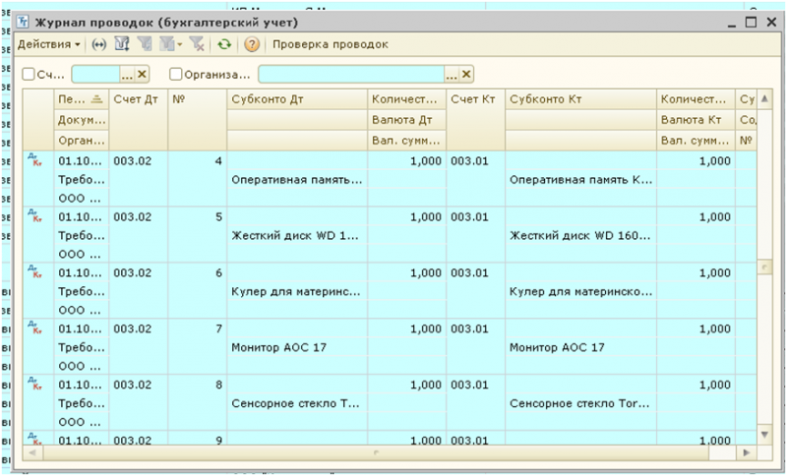787x476 pixels.
Task: Open the filter and sort settings icon
Action: pyautogui.click(x=122, y=44)
